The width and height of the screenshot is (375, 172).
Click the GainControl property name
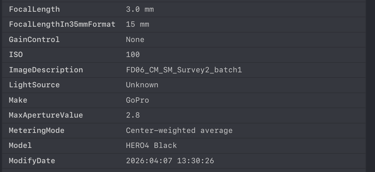(x=34, y=40)
